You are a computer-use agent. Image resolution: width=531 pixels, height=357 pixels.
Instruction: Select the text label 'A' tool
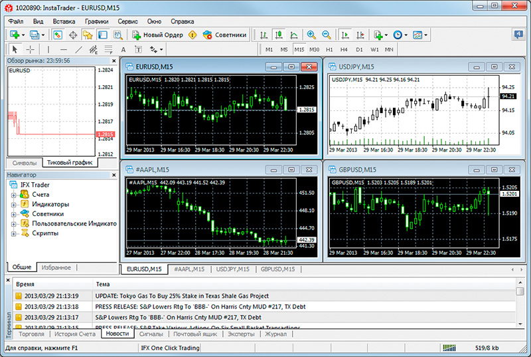(x=123, y=49)
